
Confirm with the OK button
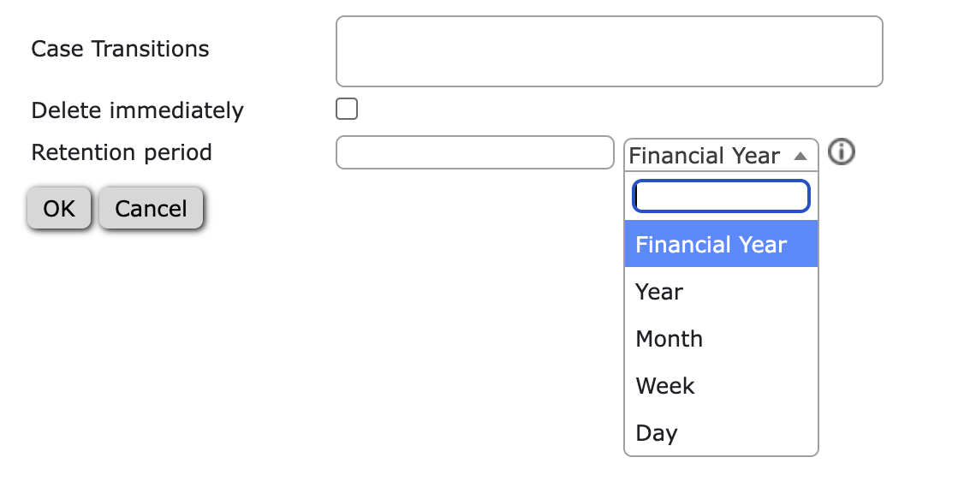click(x=59, y=209)
